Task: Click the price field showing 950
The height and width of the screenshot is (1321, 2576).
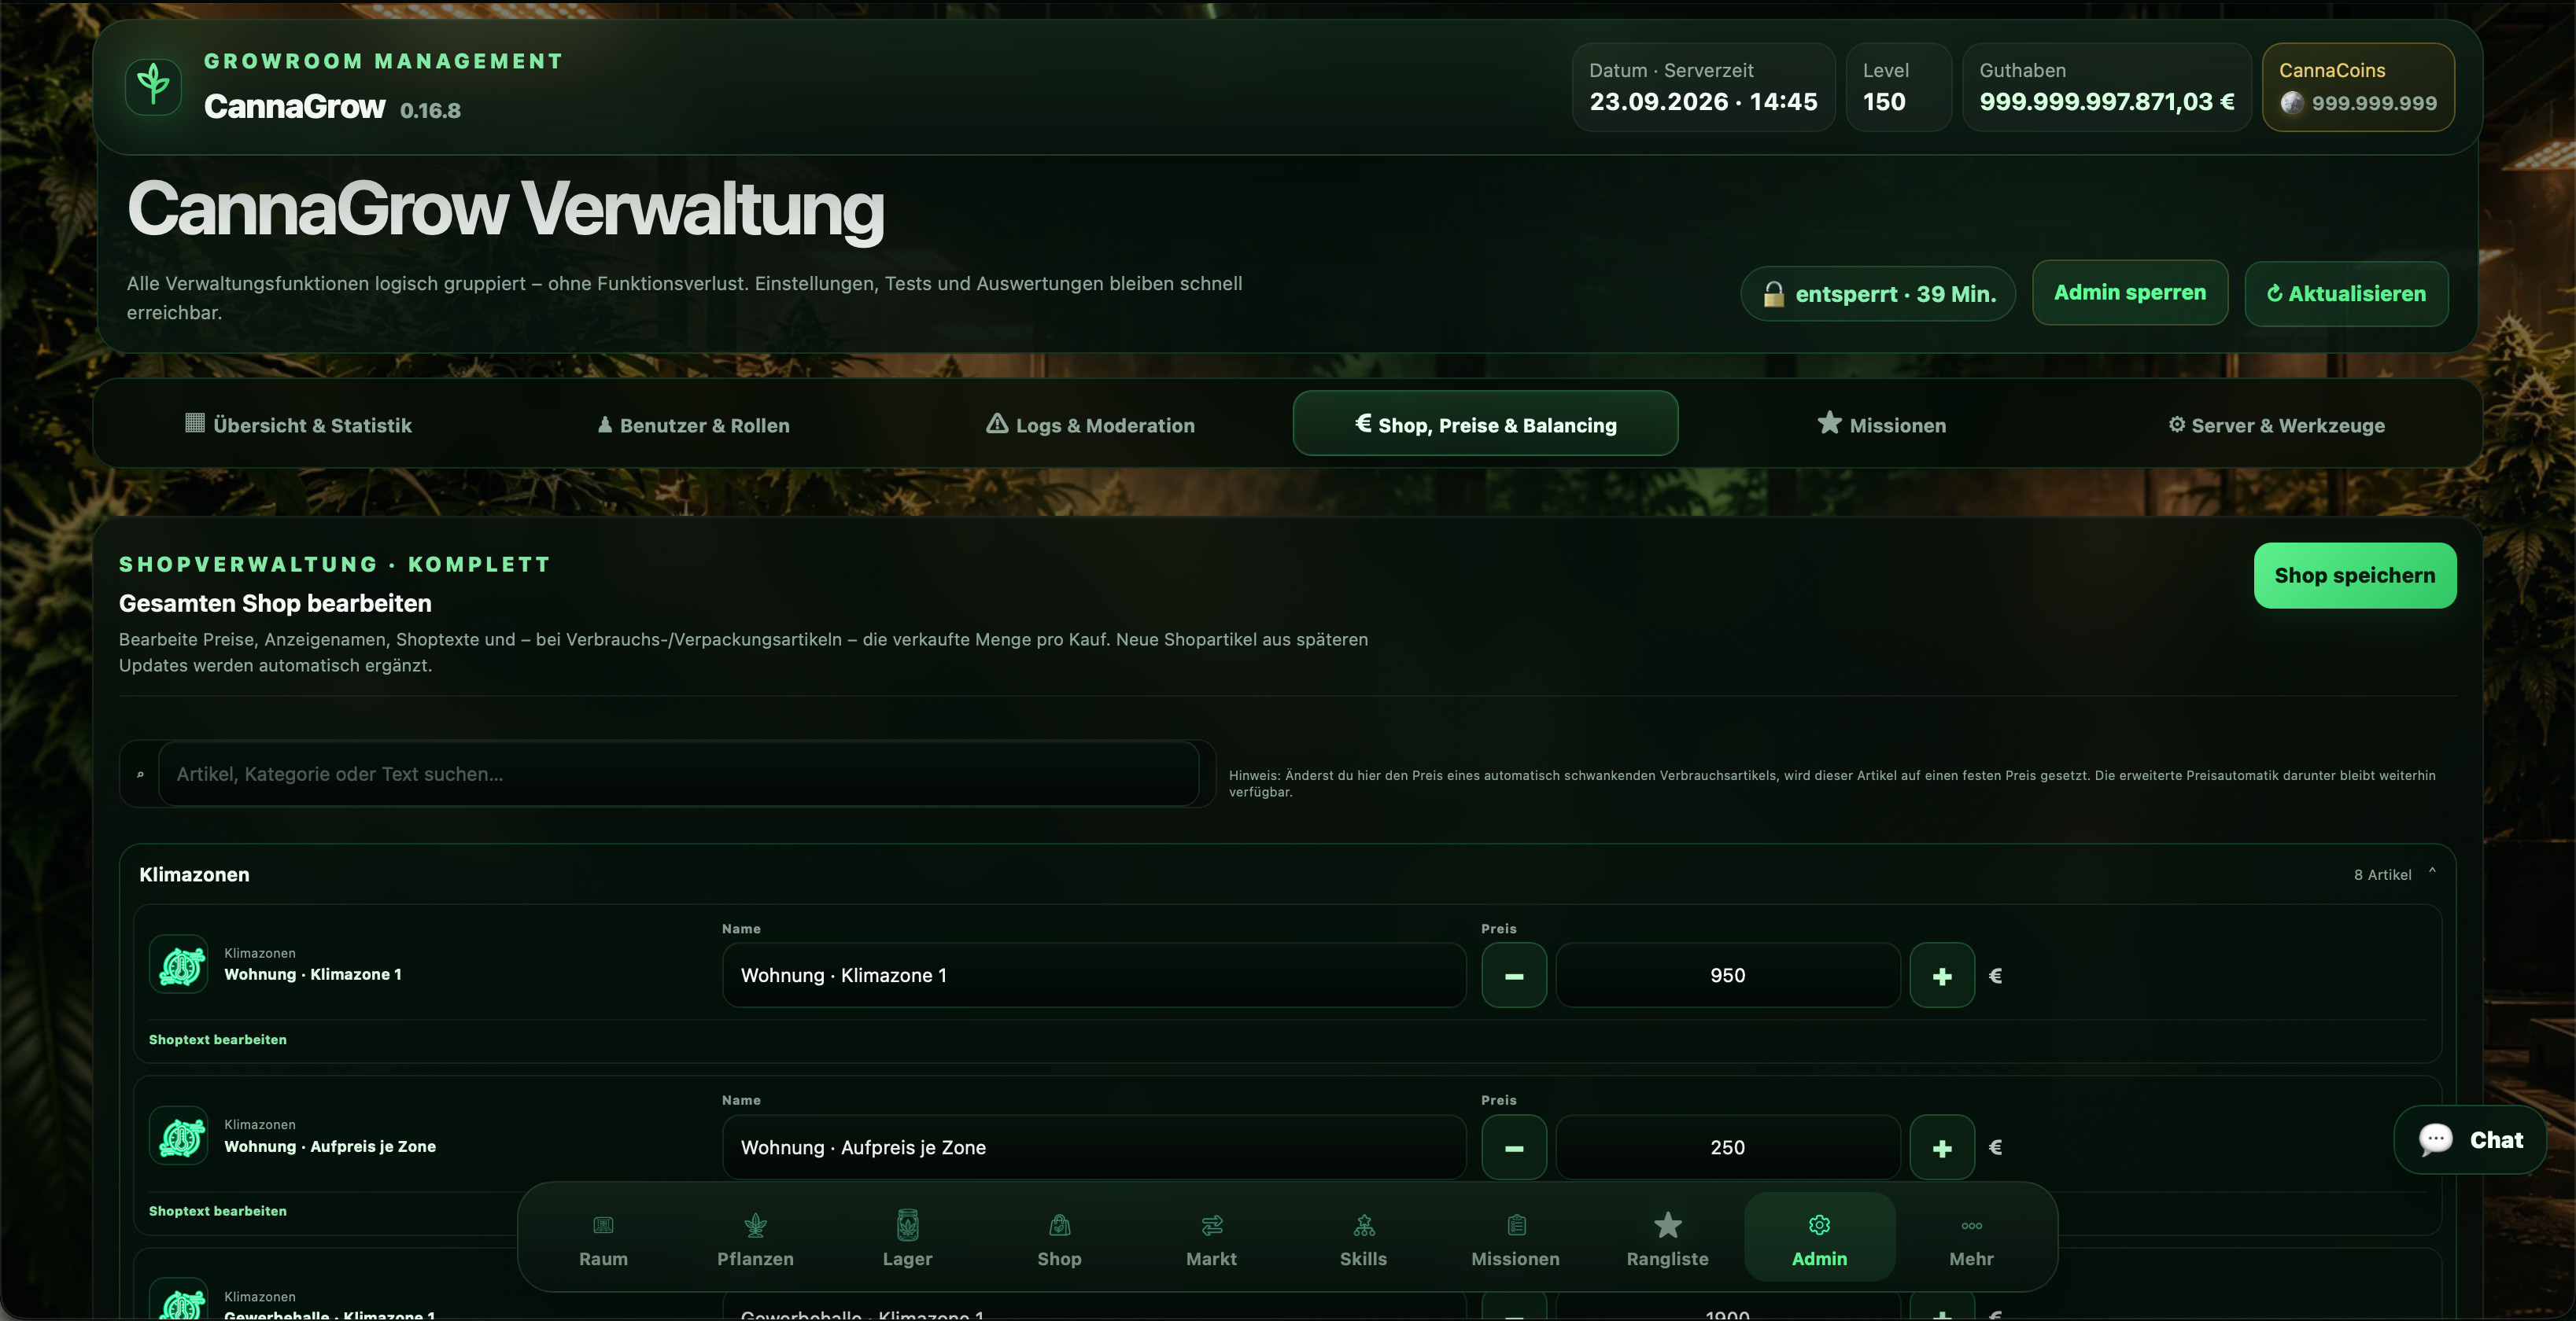Action: tap(1727, 977)
